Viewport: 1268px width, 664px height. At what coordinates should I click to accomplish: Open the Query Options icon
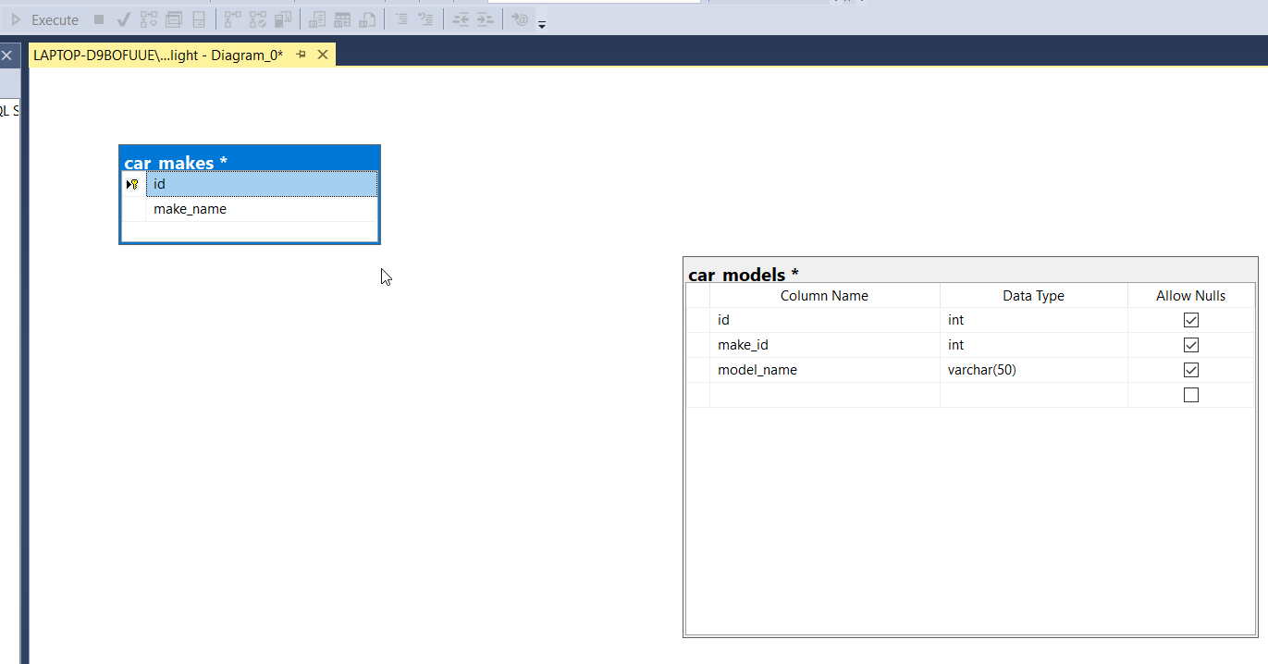pyautogui.click(x=174, y=19)
